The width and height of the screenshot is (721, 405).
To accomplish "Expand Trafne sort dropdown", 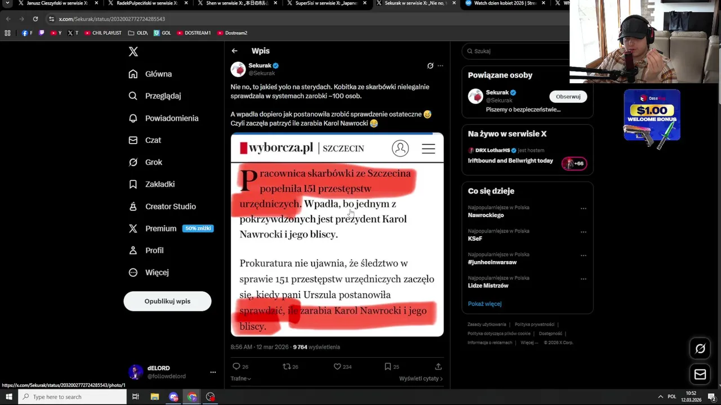I will (241, 379).
